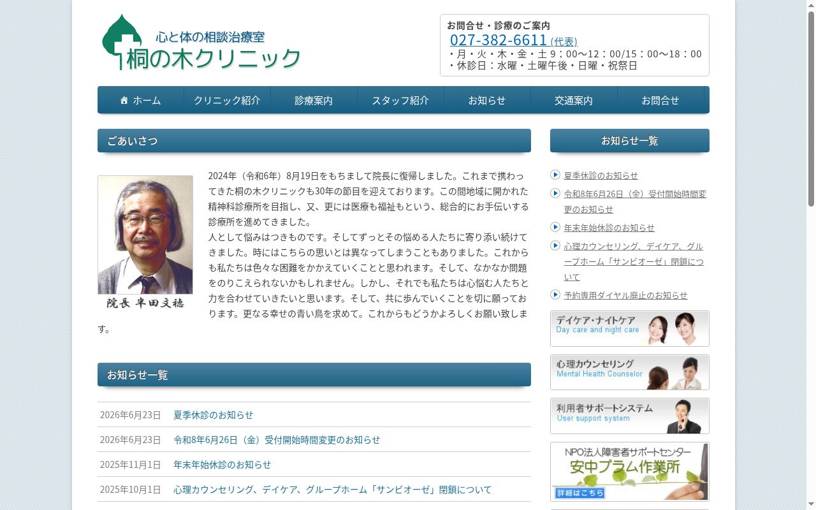This screenshot has width=816, height=510.
Task: Open main list 受付開始時間変更のお知らせ link
Action: [x=277, y=439]
